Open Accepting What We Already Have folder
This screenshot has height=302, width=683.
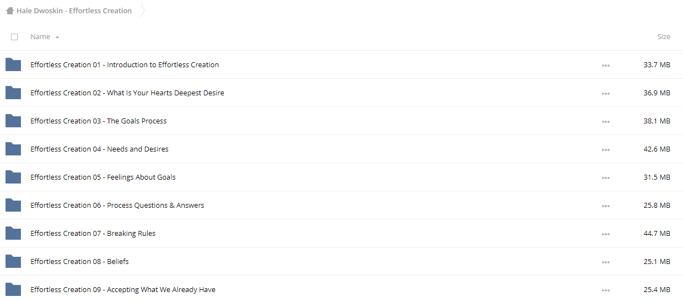123,290
